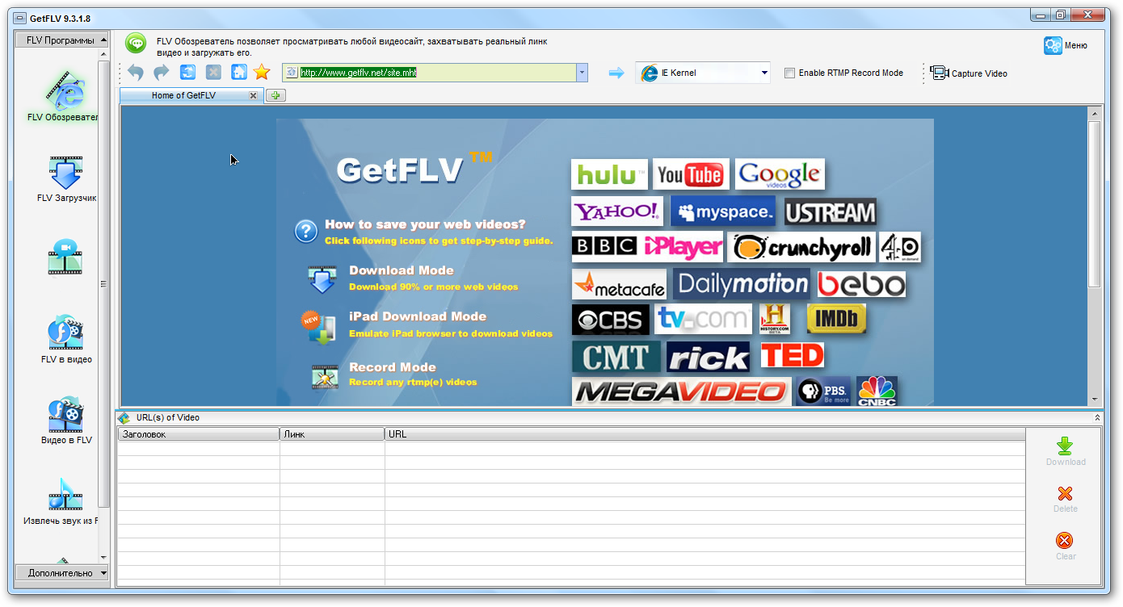1123x607 pixels.
Task: Open favorites star icon
Action: (262, 73)
